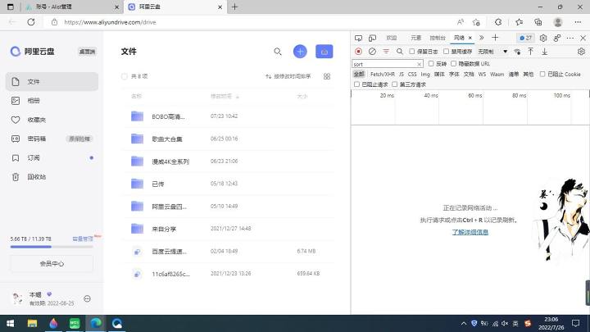Select the WS filter type
This screenshot has width=590, height=332.
click(x=482, y=74)
